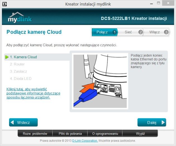Click the green arrow beside Kamera Cloud
The image size is (176, 146).
coord(7,57)
